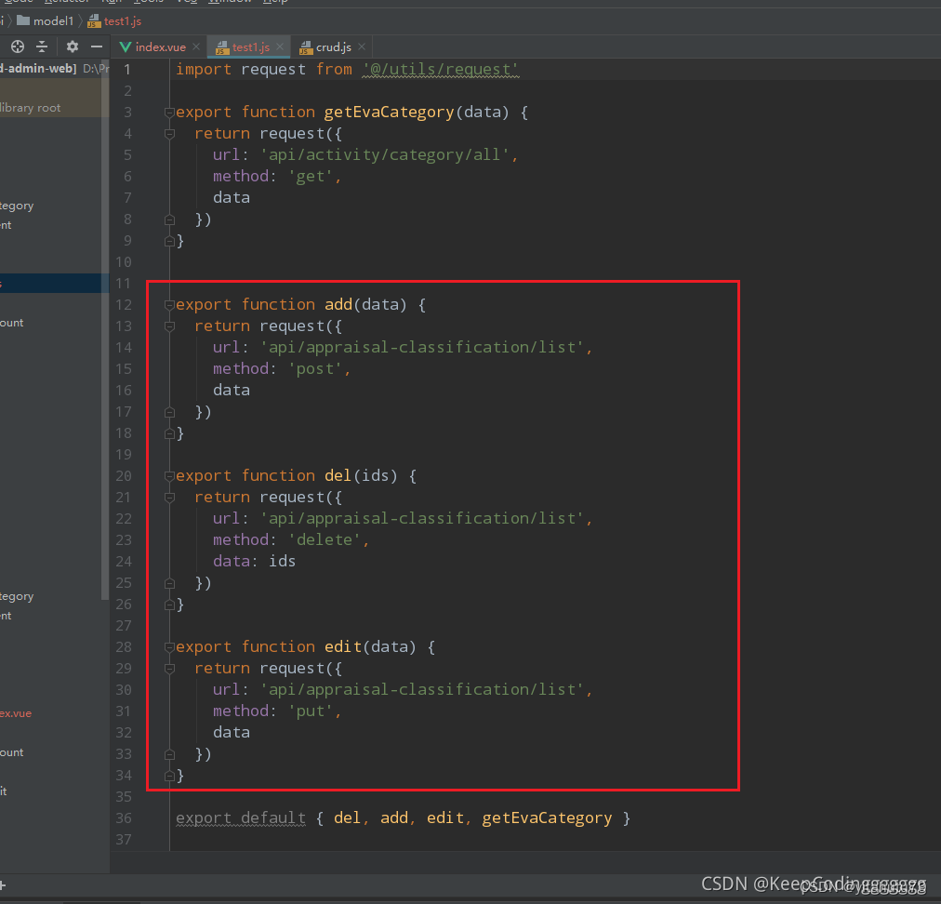Click the collapse all icon in project panel
The image size is (941, 904).
point(42,47)
